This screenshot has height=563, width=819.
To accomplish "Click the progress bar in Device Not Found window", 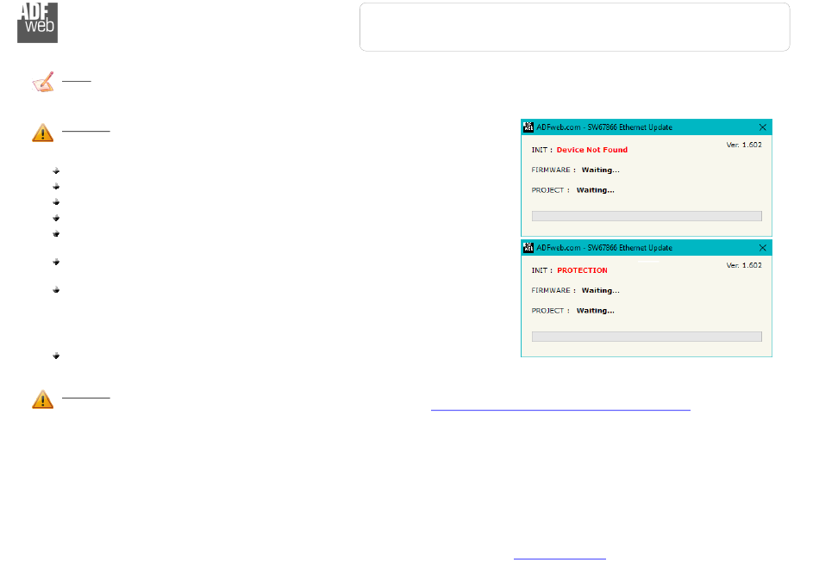I will point(647,216).
